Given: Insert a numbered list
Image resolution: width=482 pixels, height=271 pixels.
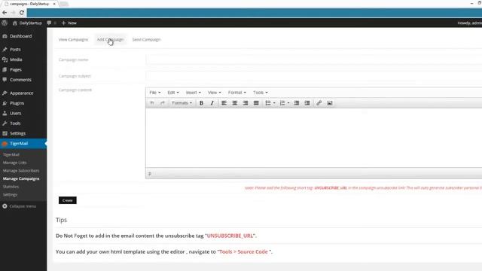Looking at the screenshot, I should tap(282, 103).
